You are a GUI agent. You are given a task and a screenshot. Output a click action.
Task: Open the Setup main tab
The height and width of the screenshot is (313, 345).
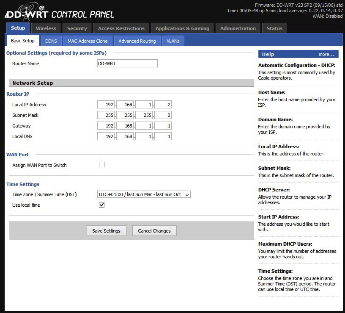click(x=18, y=28)
